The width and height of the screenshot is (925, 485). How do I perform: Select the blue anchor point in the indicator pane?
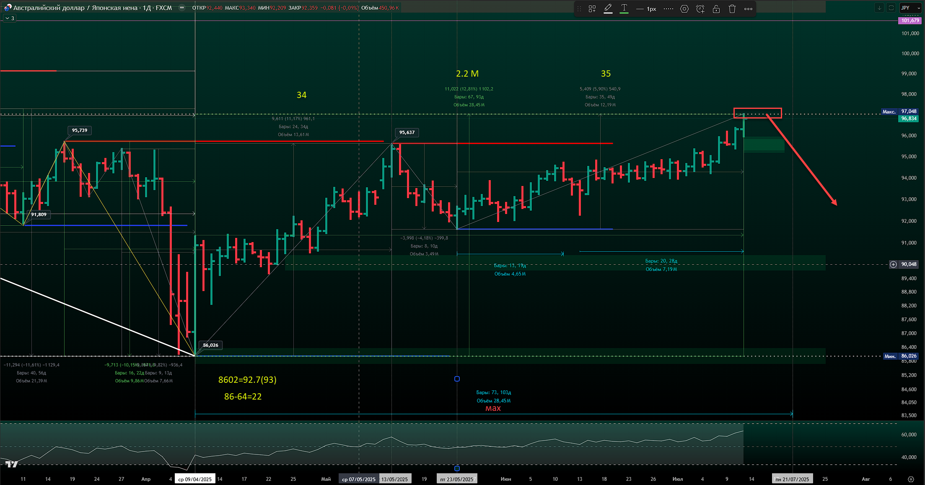tap(457, 468)
